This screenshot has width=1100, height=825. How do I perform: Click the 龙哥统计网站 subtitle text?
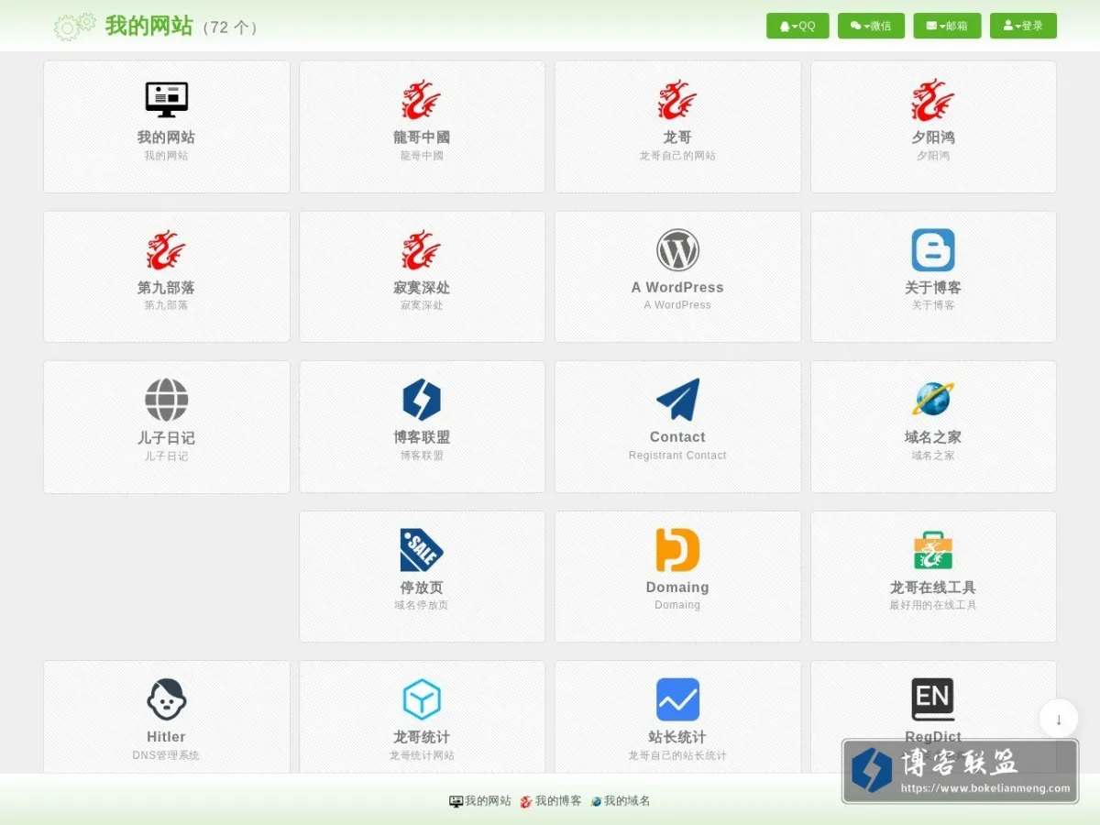tap(422, 755)
